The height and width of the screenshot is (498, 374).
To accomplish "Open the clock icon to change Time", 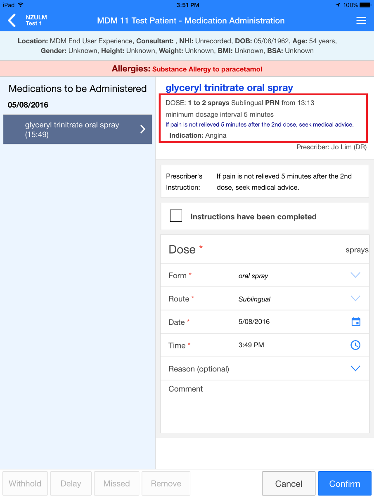I will pyautogui.click(x=355, y=345).
